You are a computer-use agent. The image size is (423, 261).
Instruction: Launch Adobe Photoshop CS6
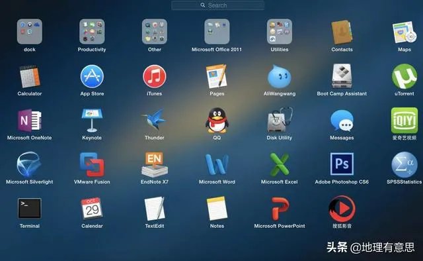click(342, 164)
